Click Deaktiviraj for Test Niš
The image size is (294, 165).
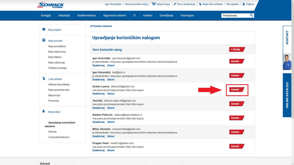pos(99,108)
